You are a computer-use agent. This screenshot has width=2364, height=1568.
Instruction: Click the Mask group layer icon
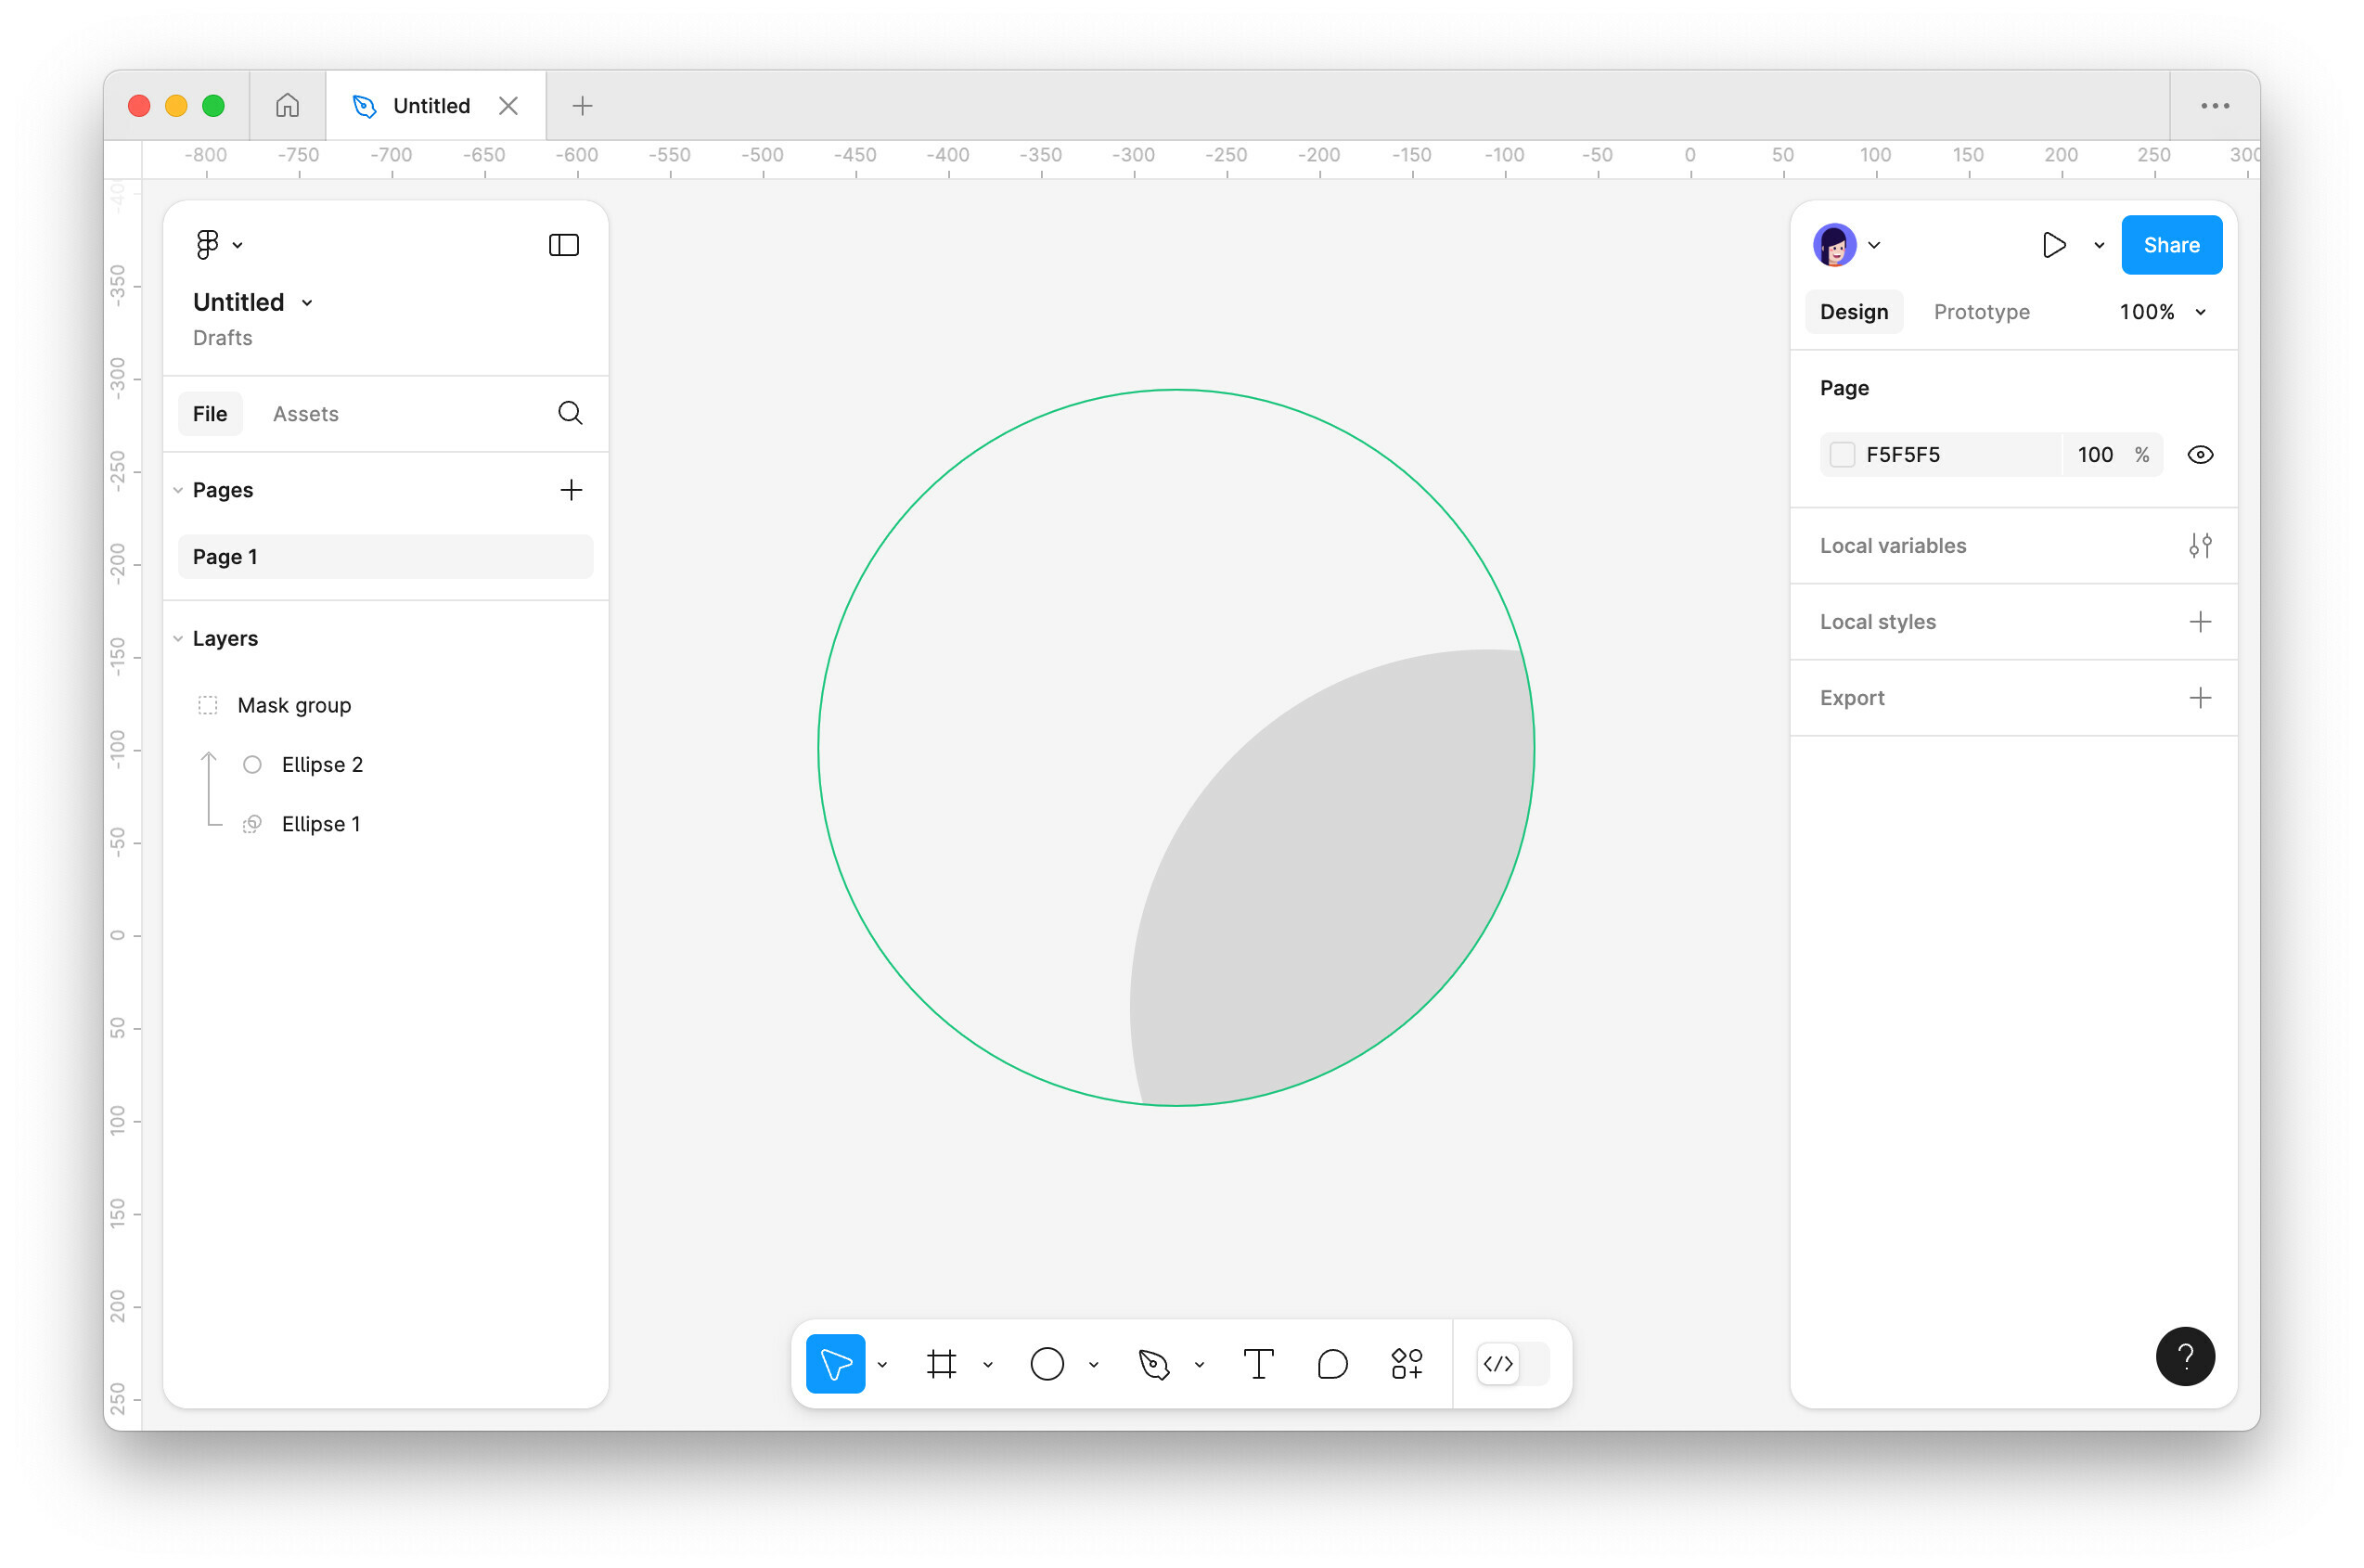click(x=207, y=706)
